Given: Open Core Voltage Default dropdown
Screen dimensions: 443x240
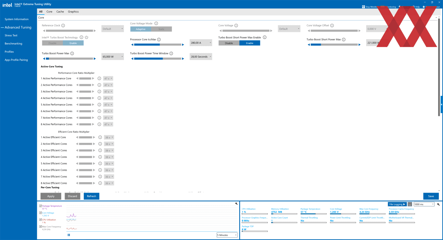Looking at the screenshot, I should pyautogui.click(x=289, y=29).
